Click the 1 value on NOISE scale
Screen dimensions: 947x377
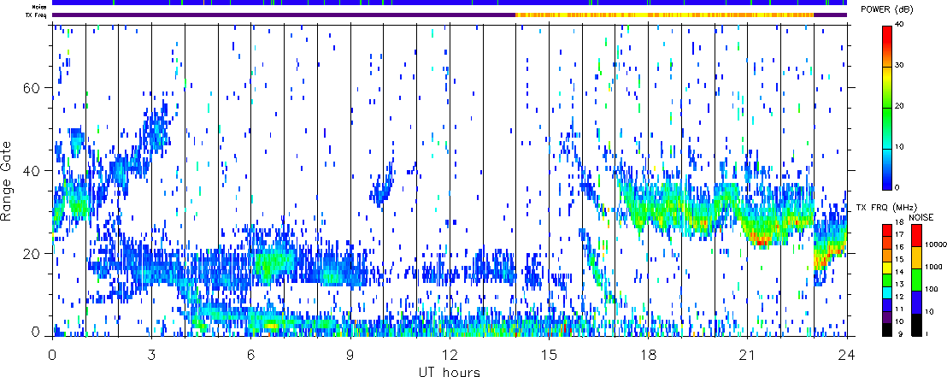click(x=927, y=334)
